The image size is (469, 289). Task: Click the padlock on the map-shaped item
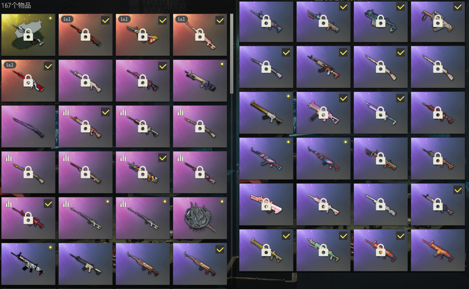pos(28,35)
